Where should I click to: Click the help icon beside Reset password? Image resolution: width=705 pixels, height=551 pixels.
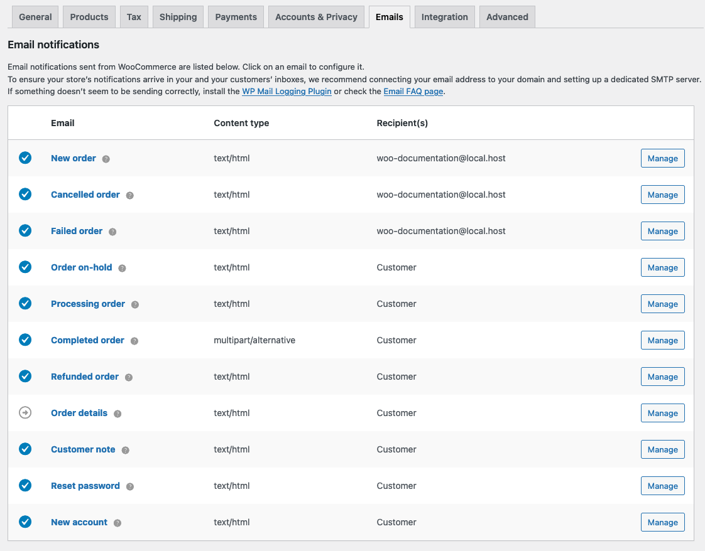tap(129, 486)
